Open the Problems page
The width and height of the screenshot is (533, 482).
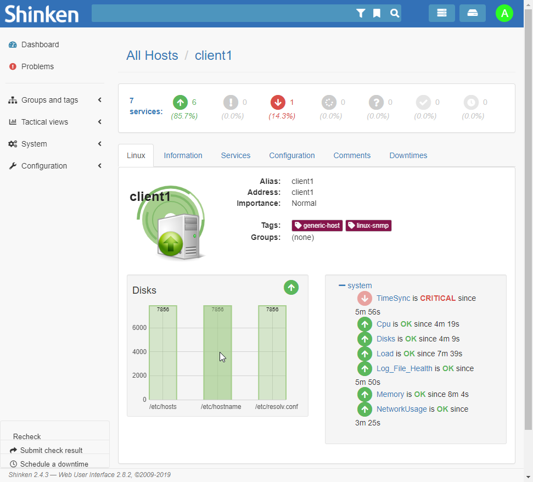click(37, 66)
